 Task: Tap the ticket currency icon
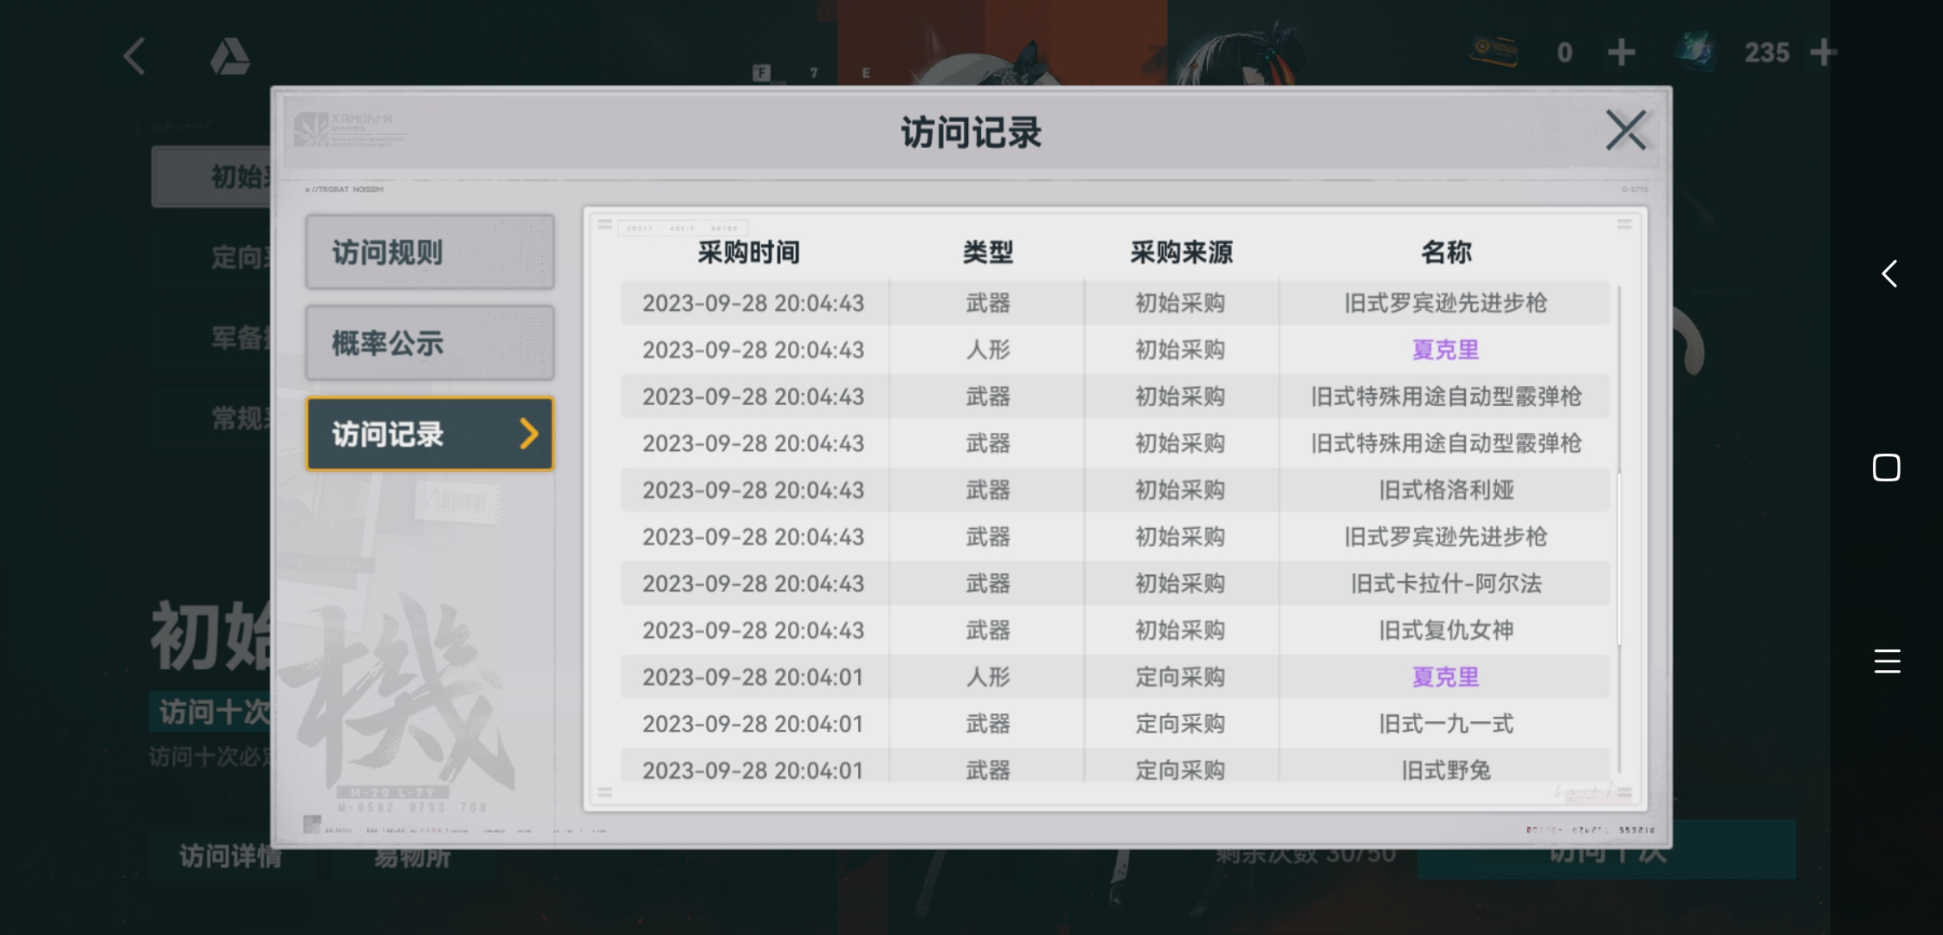[x=1494, y=50]
